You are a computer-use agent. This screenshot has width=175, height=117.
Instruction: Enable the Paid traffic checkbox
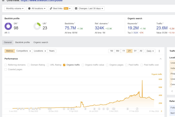point(126,65)
